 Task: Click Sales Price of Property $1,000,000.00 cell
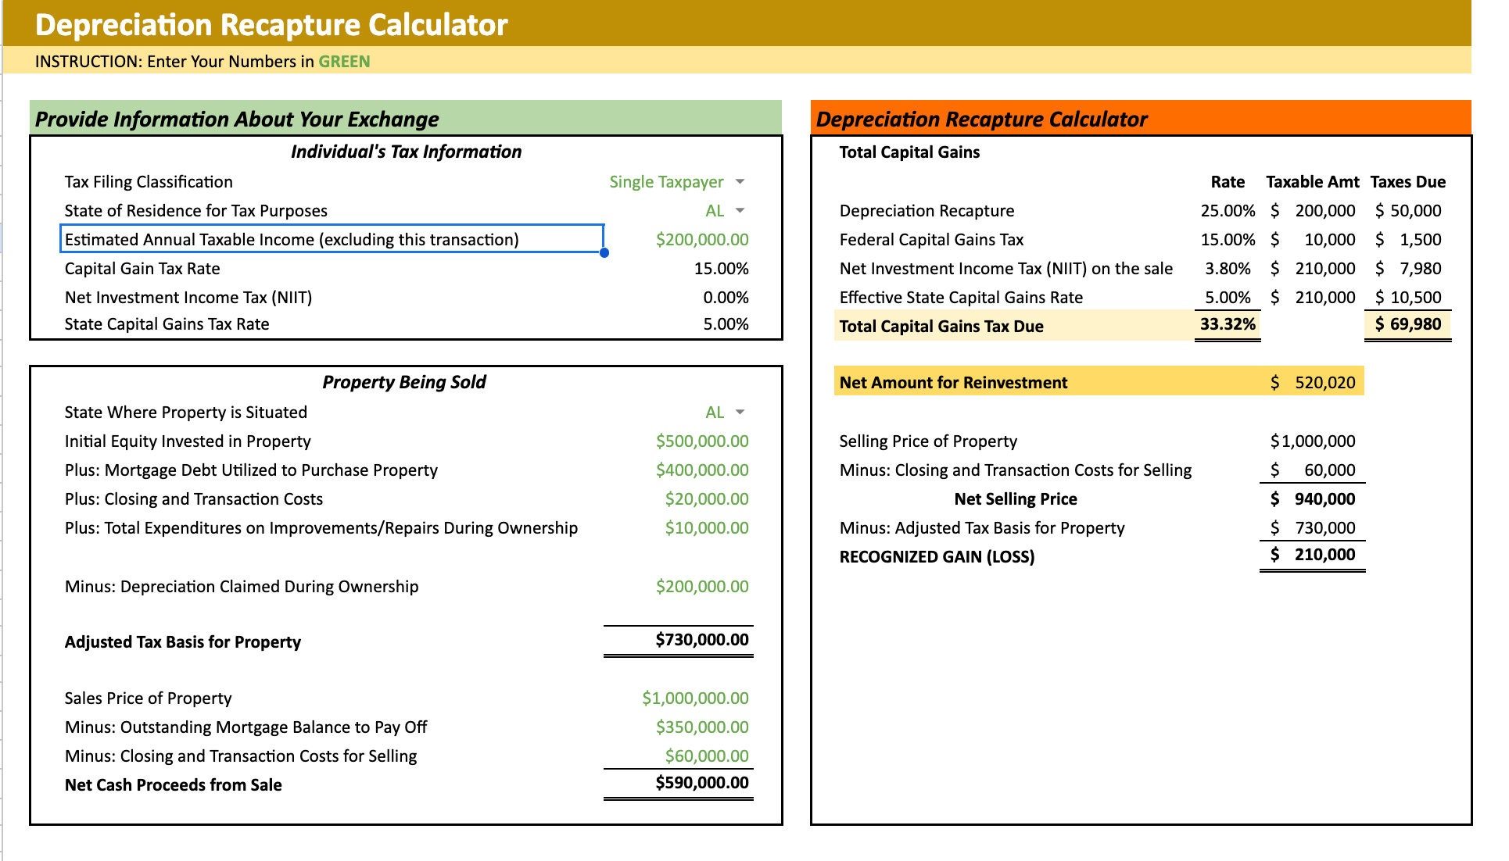[x=694, y=698]
